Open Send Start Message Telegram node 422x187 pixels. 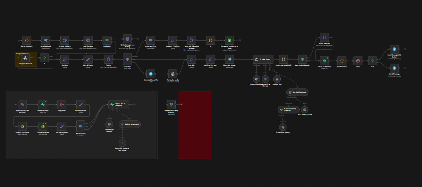click(x=192, y=40)
